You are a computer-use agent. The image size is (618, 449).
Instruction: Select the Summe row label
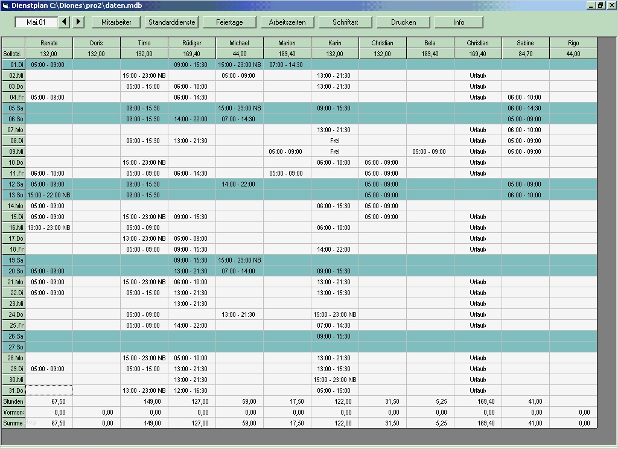coord(13,423)
